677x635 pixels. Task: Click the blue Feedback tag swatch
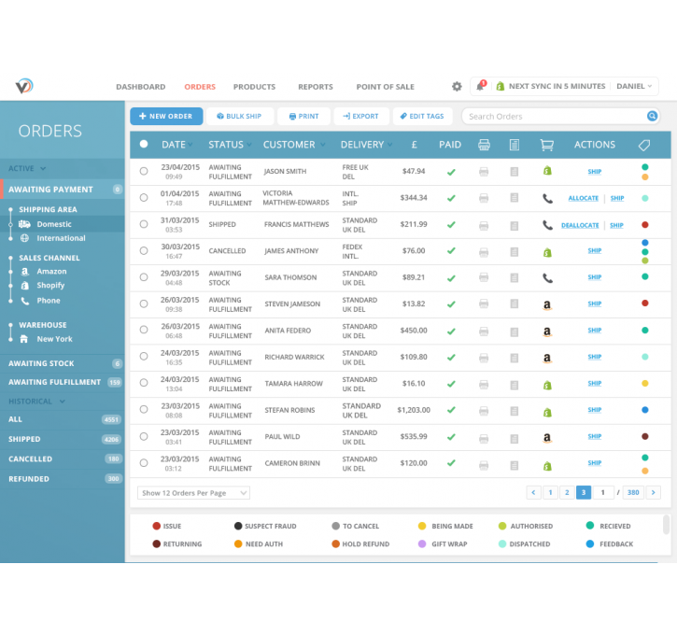click(590, 543)
